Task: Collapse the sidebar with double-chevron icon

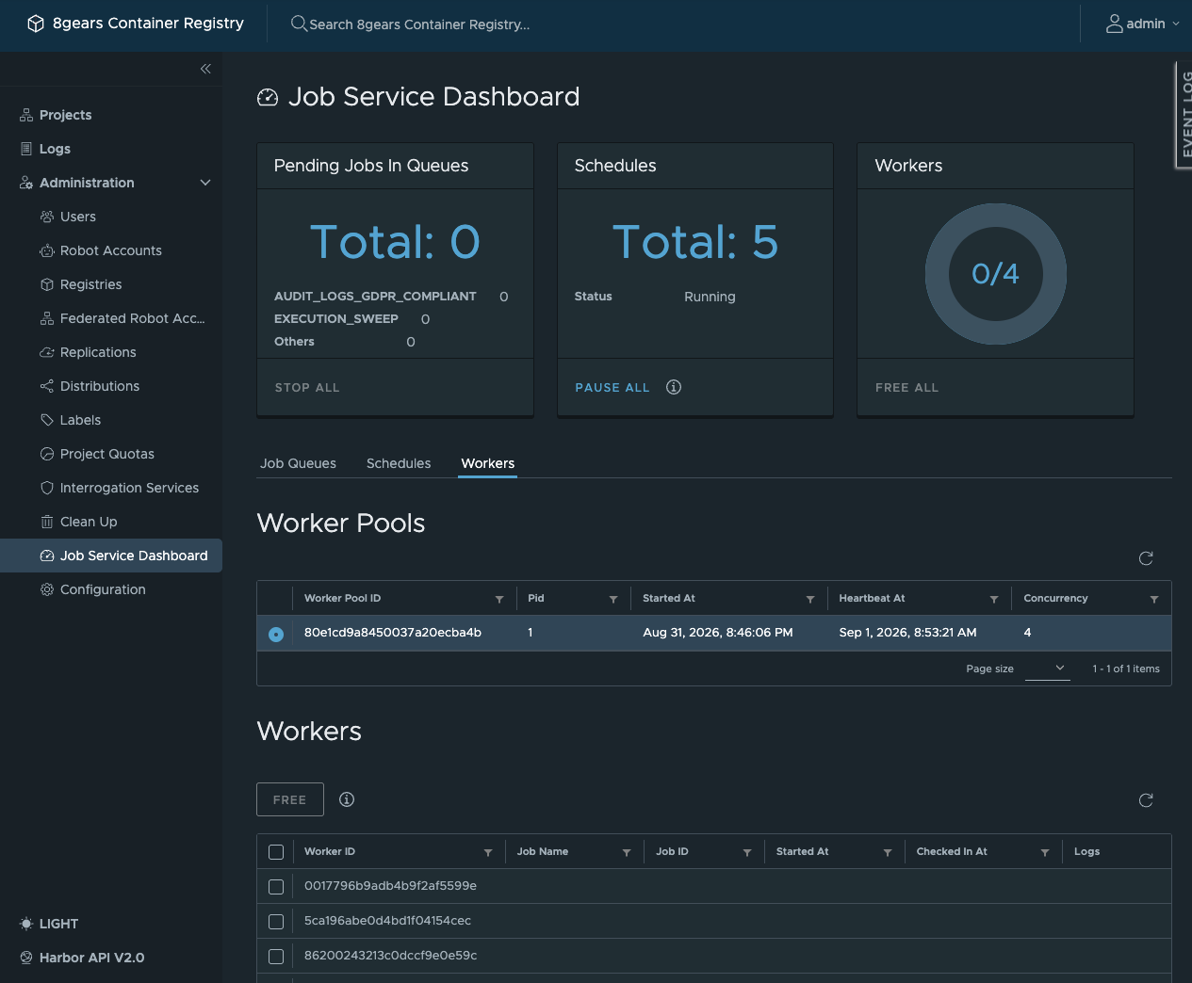Action: (205, 69)
